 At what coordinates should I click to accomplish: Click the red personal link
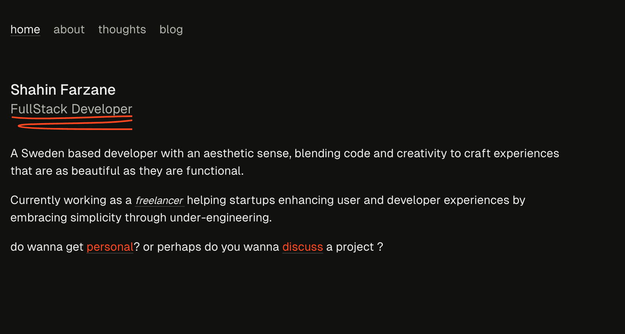point(110,247)
